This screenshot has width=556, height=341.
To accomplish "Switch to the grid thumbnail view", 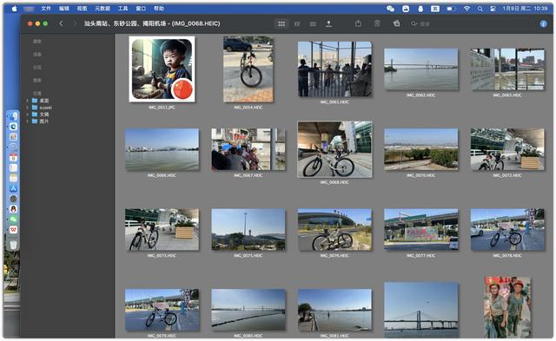I will [281, 23].
